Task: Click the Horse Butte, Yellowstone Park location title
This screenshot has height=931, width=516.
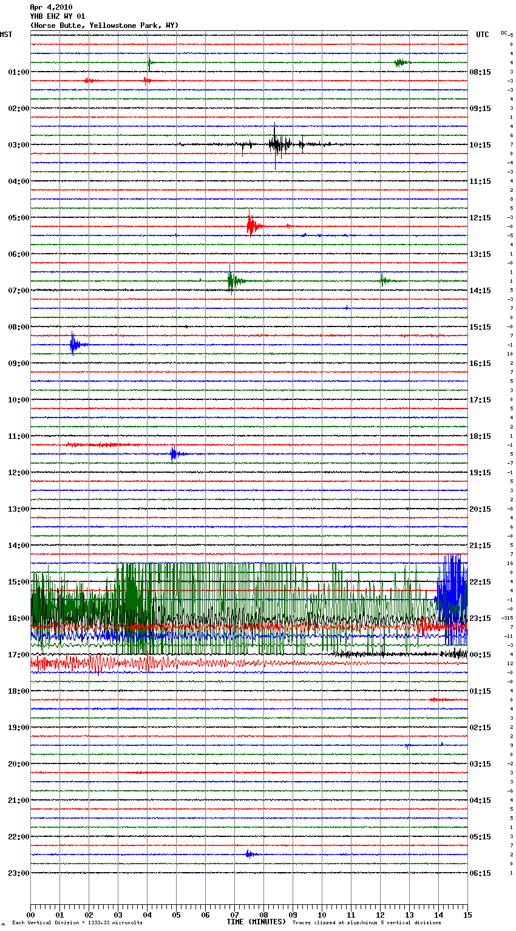Action: click(104, 25)
